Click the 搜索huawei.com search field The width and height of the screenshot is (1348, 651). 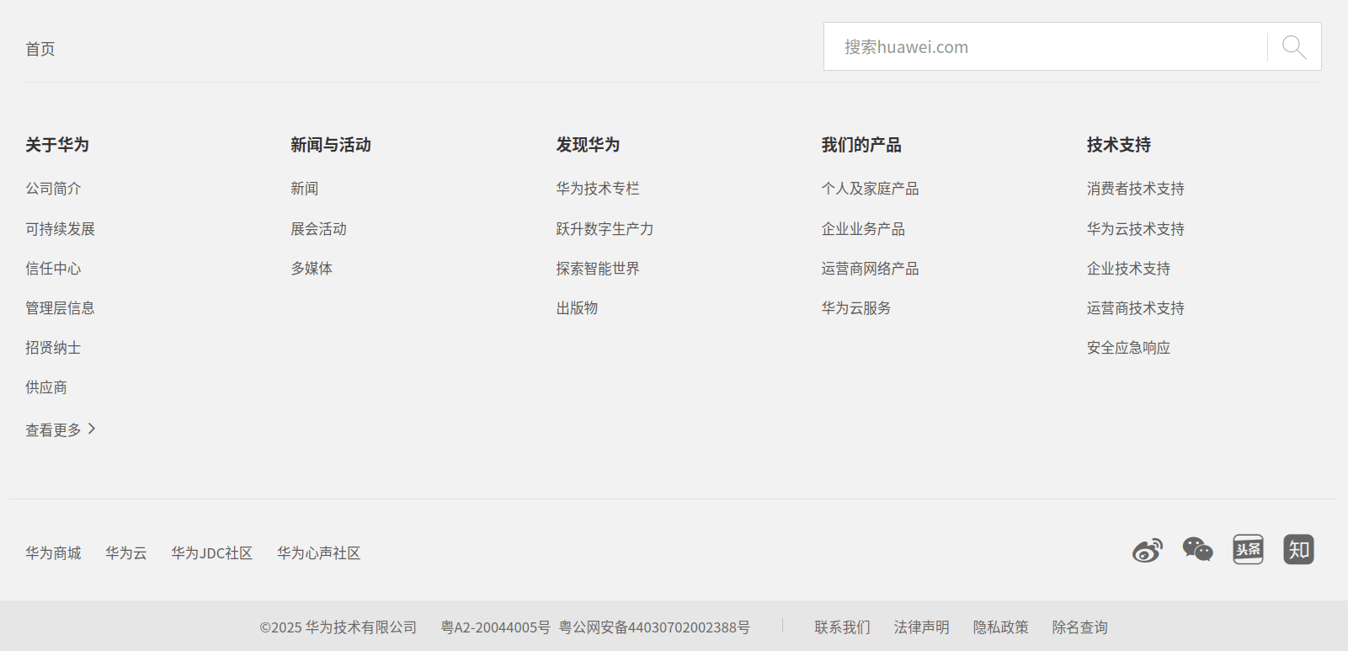(x=1044, y=47)
